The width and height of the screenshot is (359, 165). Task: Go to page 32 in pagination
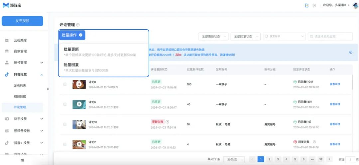[321, 159]
